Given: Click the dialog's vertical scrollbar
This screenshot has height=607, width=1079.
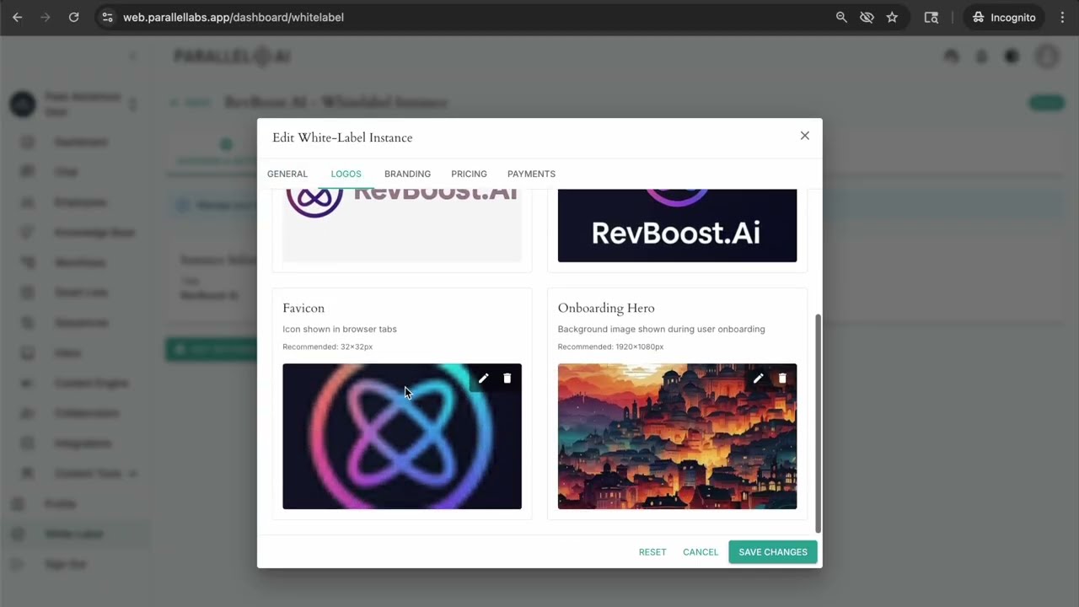Looking at the screenshot, I should (x=818, y=423).
